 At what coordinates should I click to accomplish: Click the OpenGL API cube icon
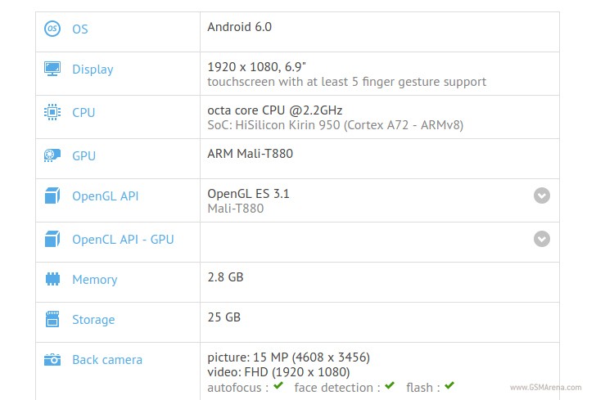[x=52, y=196]
